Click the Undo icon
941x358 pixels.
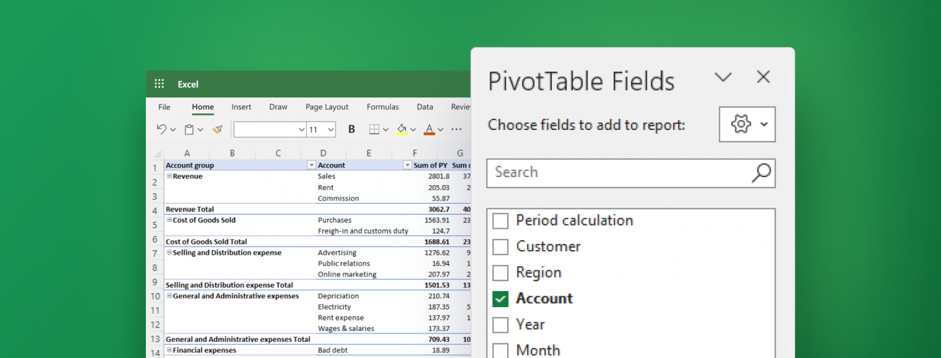[161, 129]
